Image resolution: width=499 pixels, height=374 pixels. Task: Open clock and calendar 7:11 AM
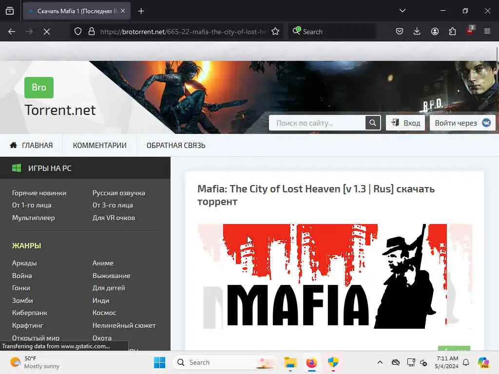click(447, 362)
